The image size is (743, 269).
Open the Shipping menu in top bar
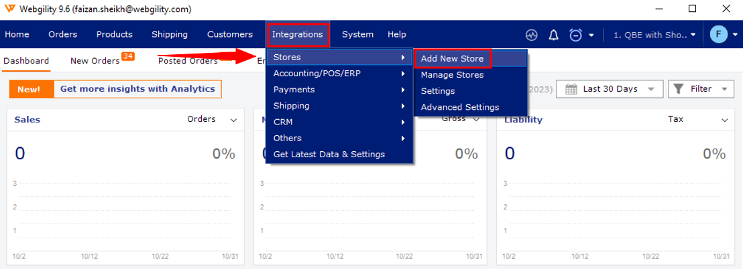170,35
